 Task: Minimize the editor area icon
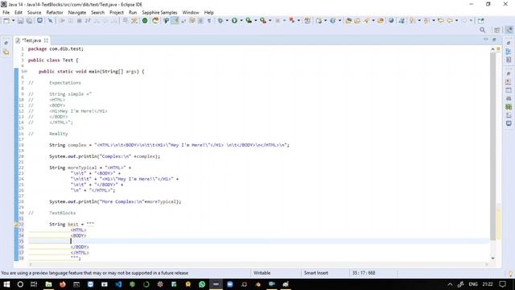pyautogui.click(x=486, y=39)
